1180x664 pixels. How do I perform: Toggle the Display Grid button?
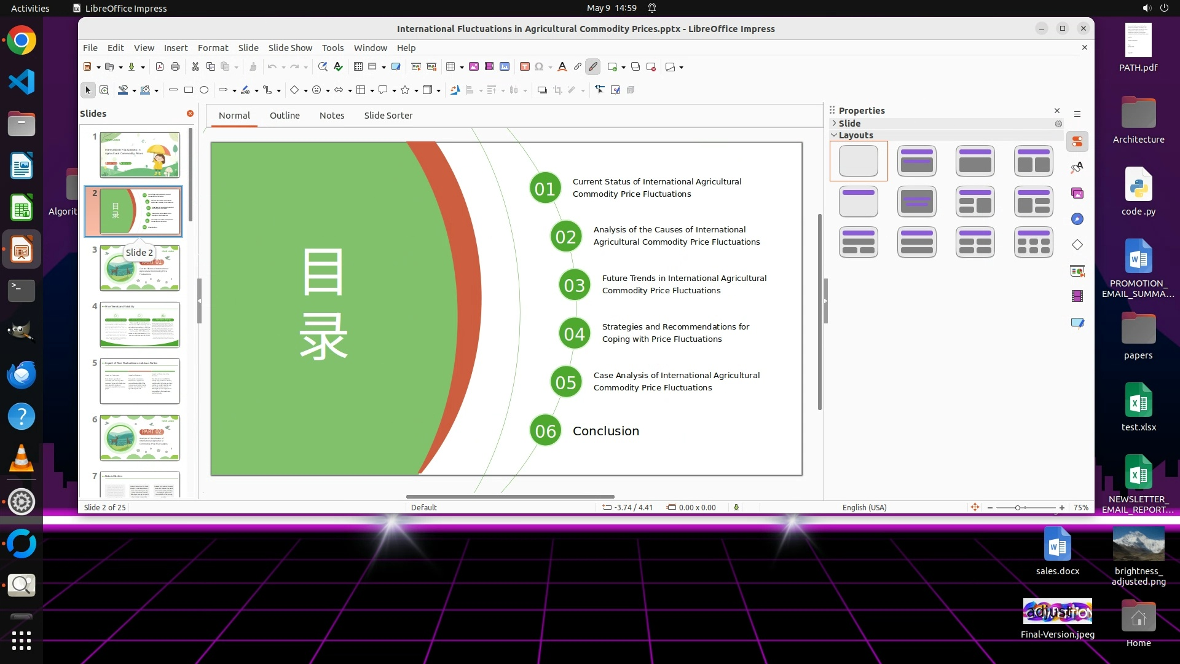click(358, 67)
